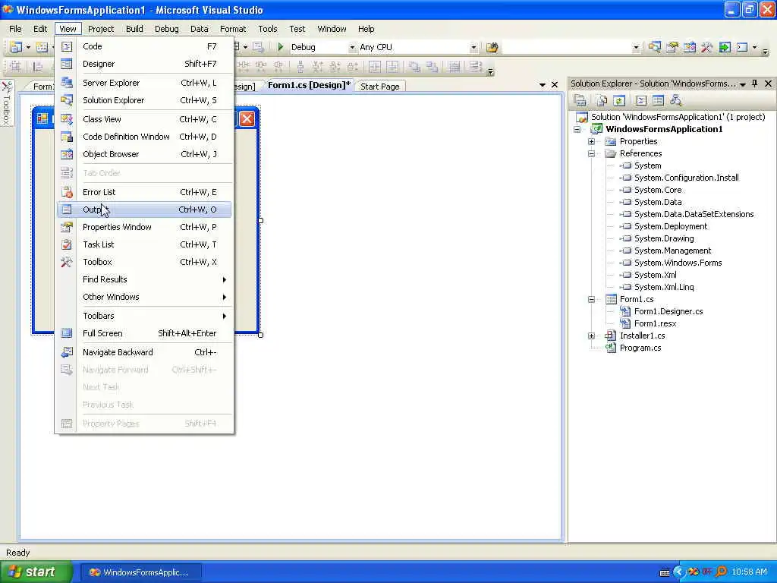Click View Class Diagram icon in Solution Explorer

676,101
